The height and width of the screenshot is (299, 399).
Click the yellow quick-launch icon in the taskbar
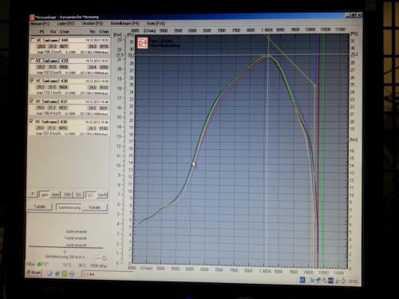pyautogui.click(x=64, y=273)
